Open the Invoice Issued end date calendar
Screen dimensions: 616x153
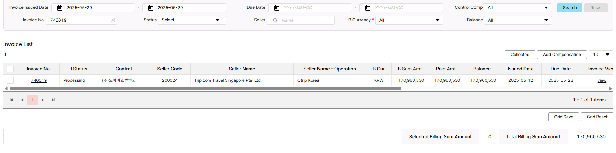pos(150,8)
